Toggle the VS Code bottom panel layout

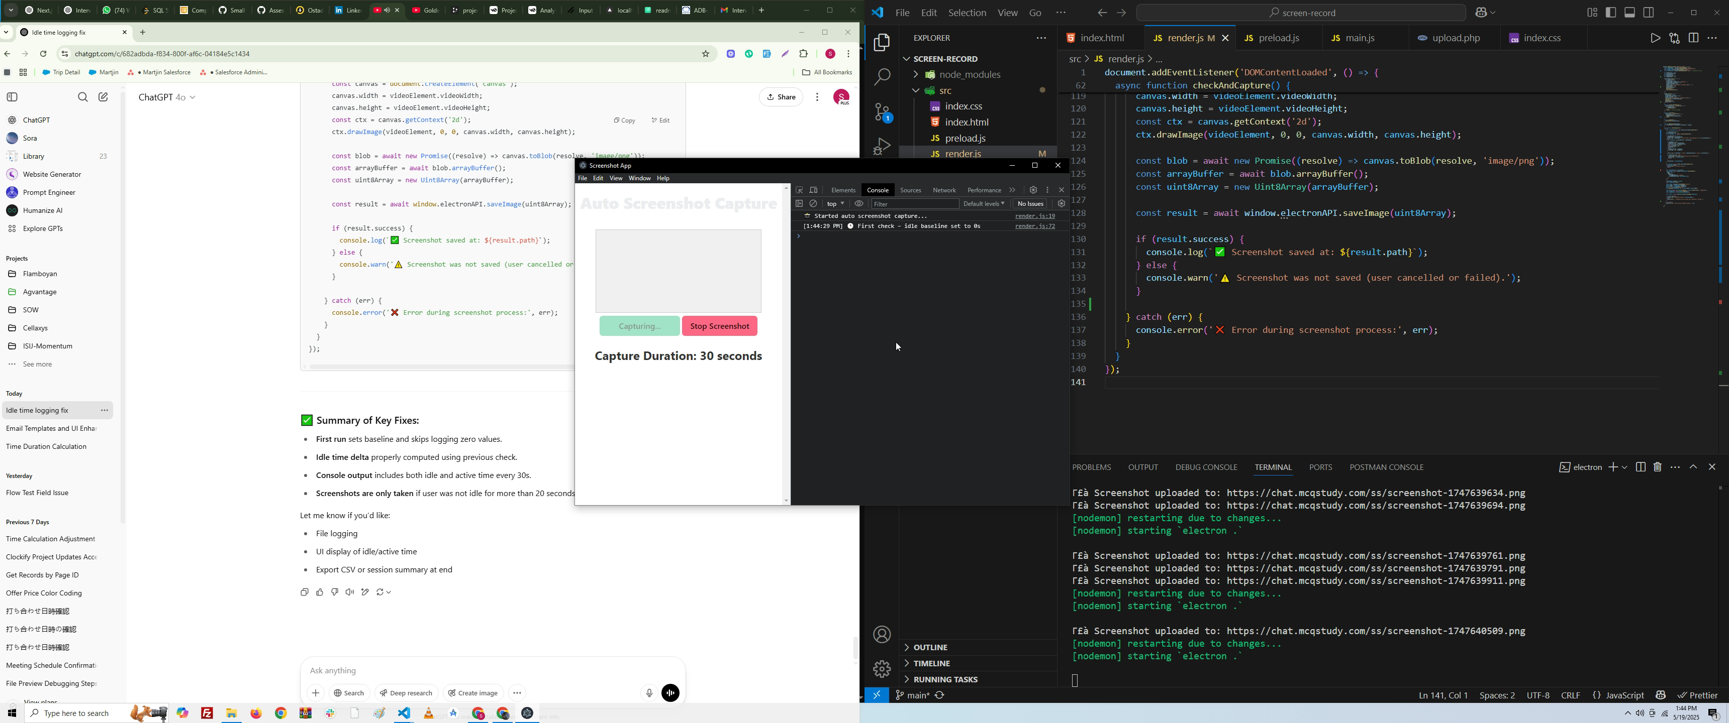coord(1629,13)
